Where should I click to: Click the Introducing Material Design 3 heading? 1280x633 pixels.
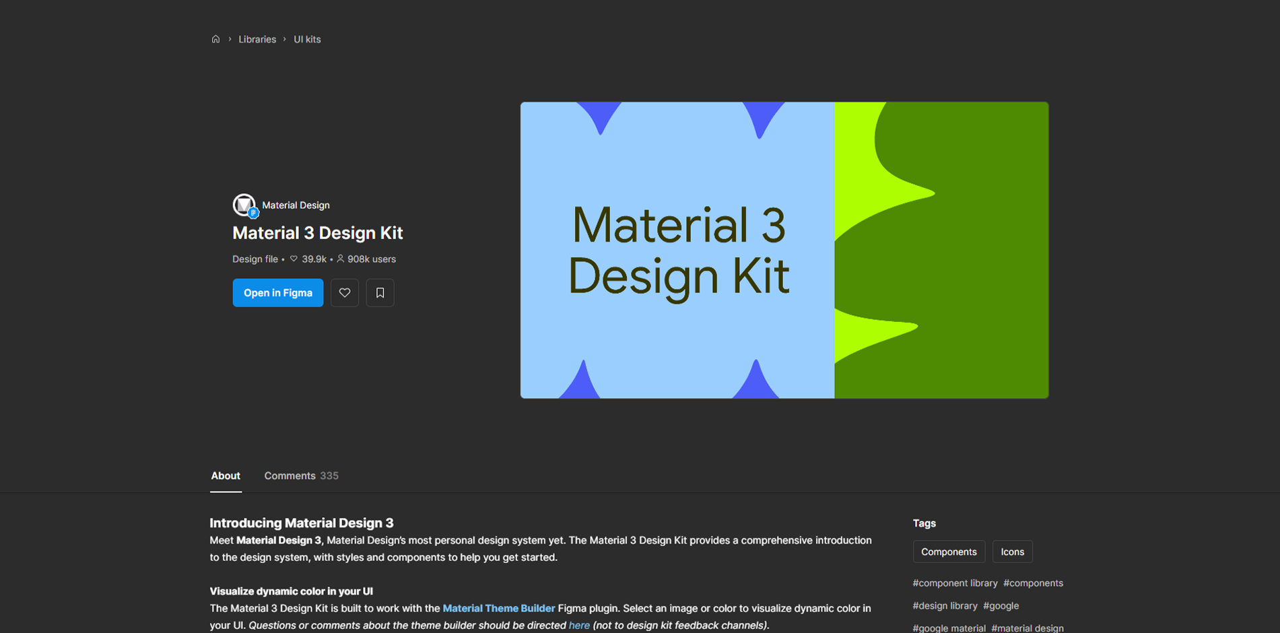302,523
